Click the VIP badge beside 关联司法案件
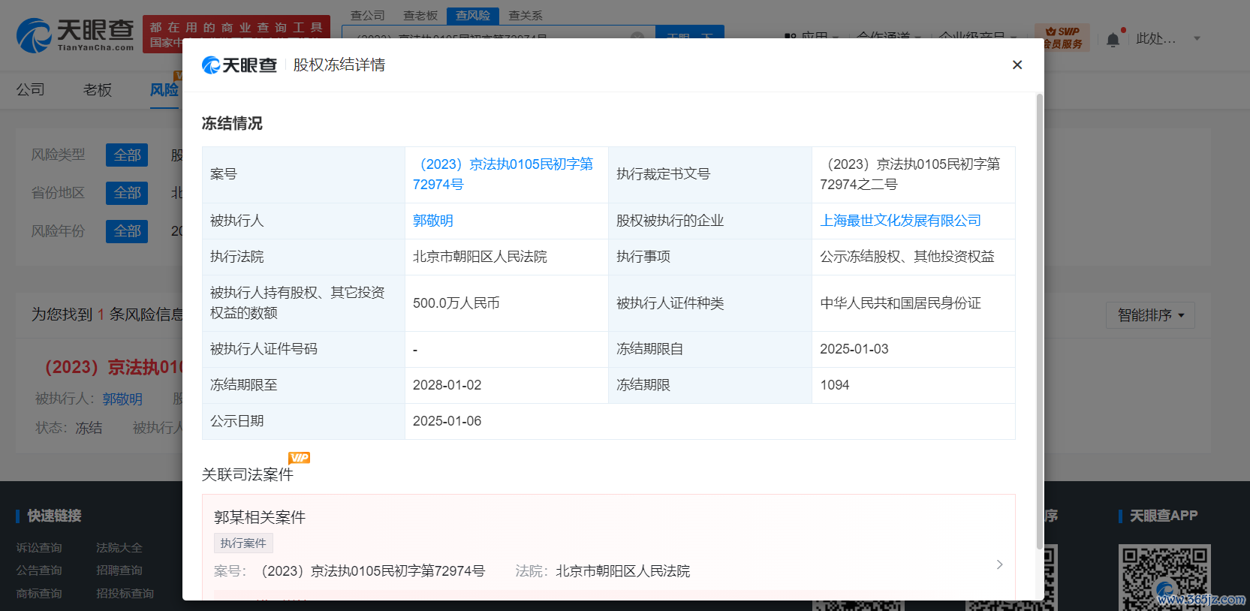Image resolution: width=1250 pixels, height=611 pixels. [x=299, y=458]
